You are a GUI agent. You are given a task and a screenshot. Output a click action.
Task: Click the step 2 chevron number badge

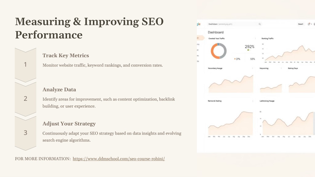(26, 99)
